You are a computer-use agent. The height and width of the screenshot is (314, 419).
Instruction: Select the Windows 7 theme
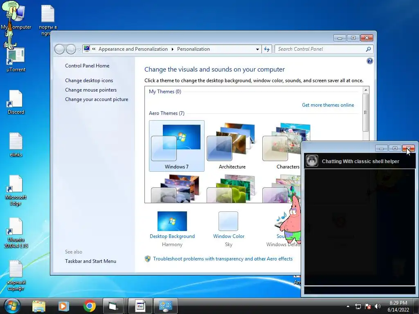177,146
